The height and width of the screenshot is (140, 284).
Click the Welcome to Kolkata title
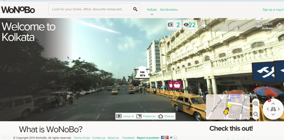(x=29, y=32)
